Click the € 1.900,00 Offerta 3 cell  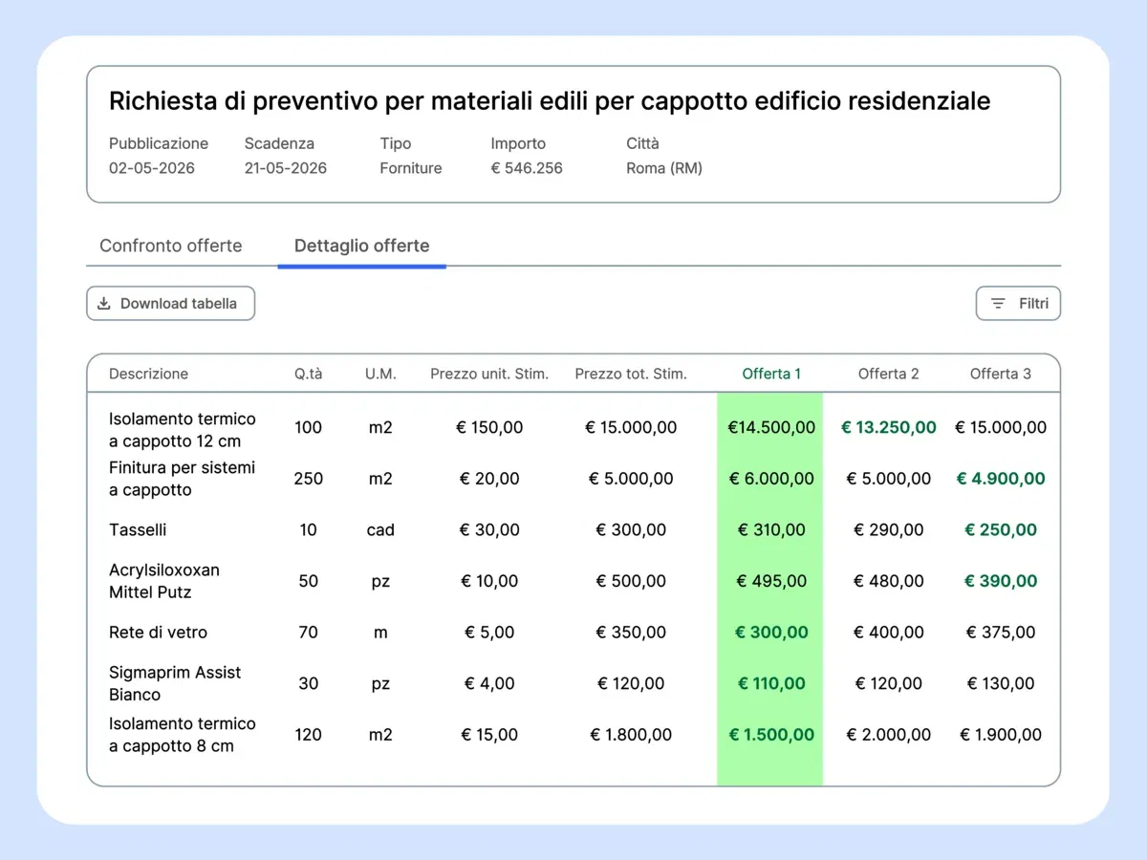pyautogui.click(x=1001, y=735)
